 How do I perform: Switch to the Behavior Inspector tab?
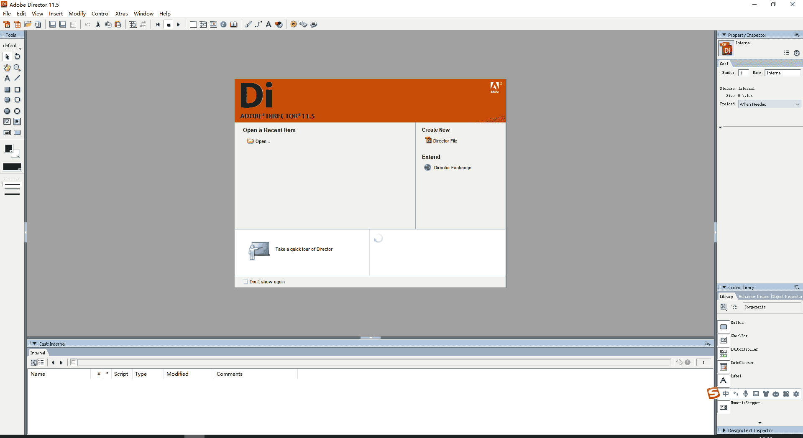pos(754,297)
